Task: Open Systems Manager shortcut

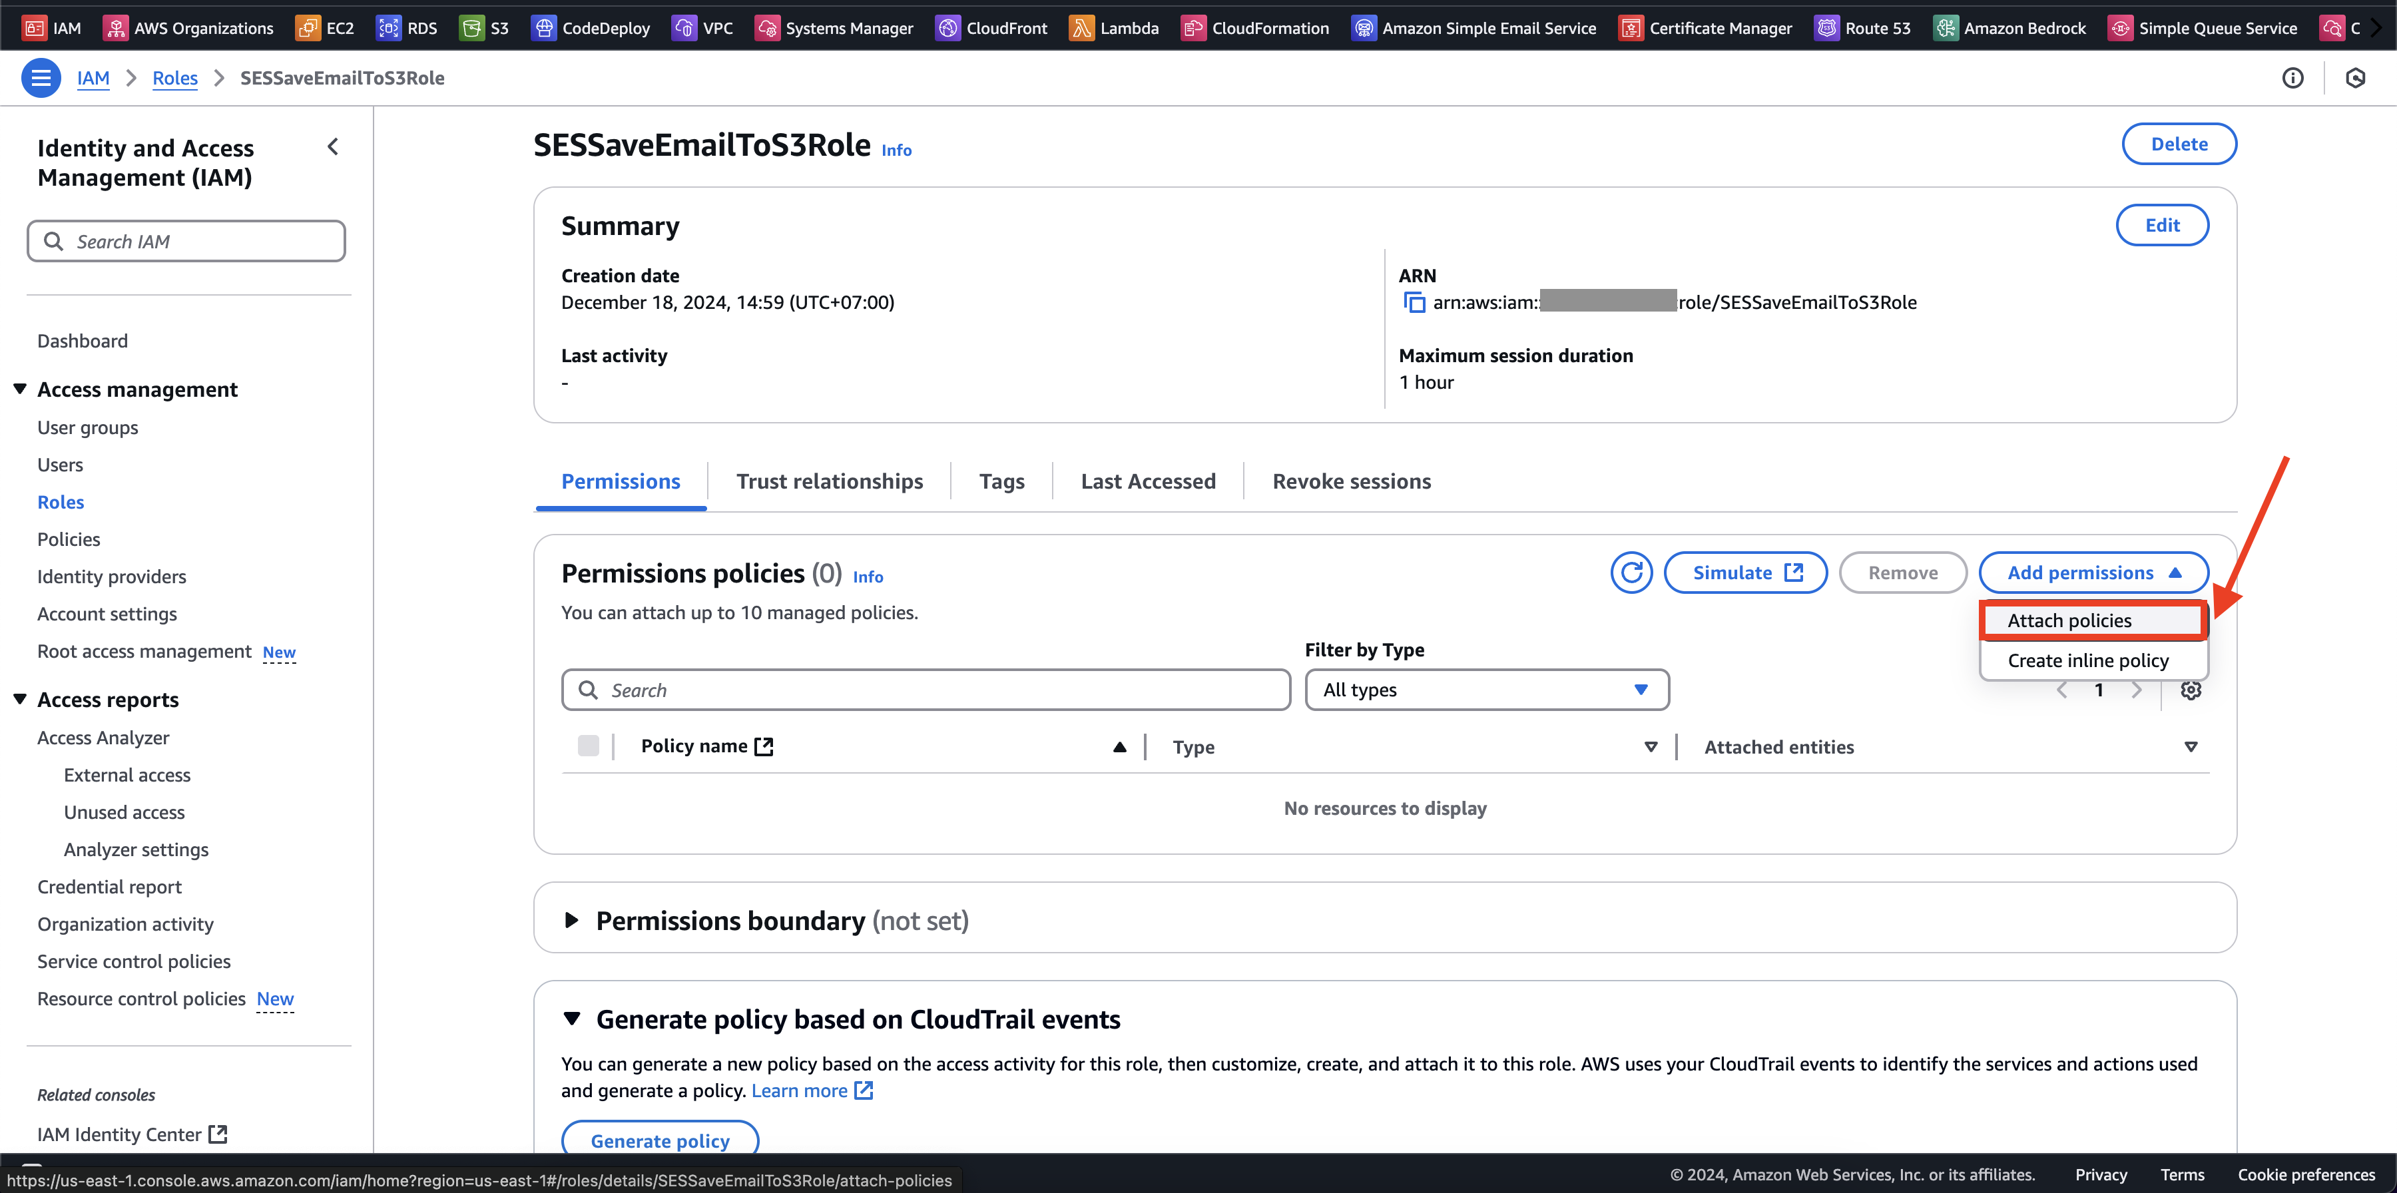Action: 835,28
